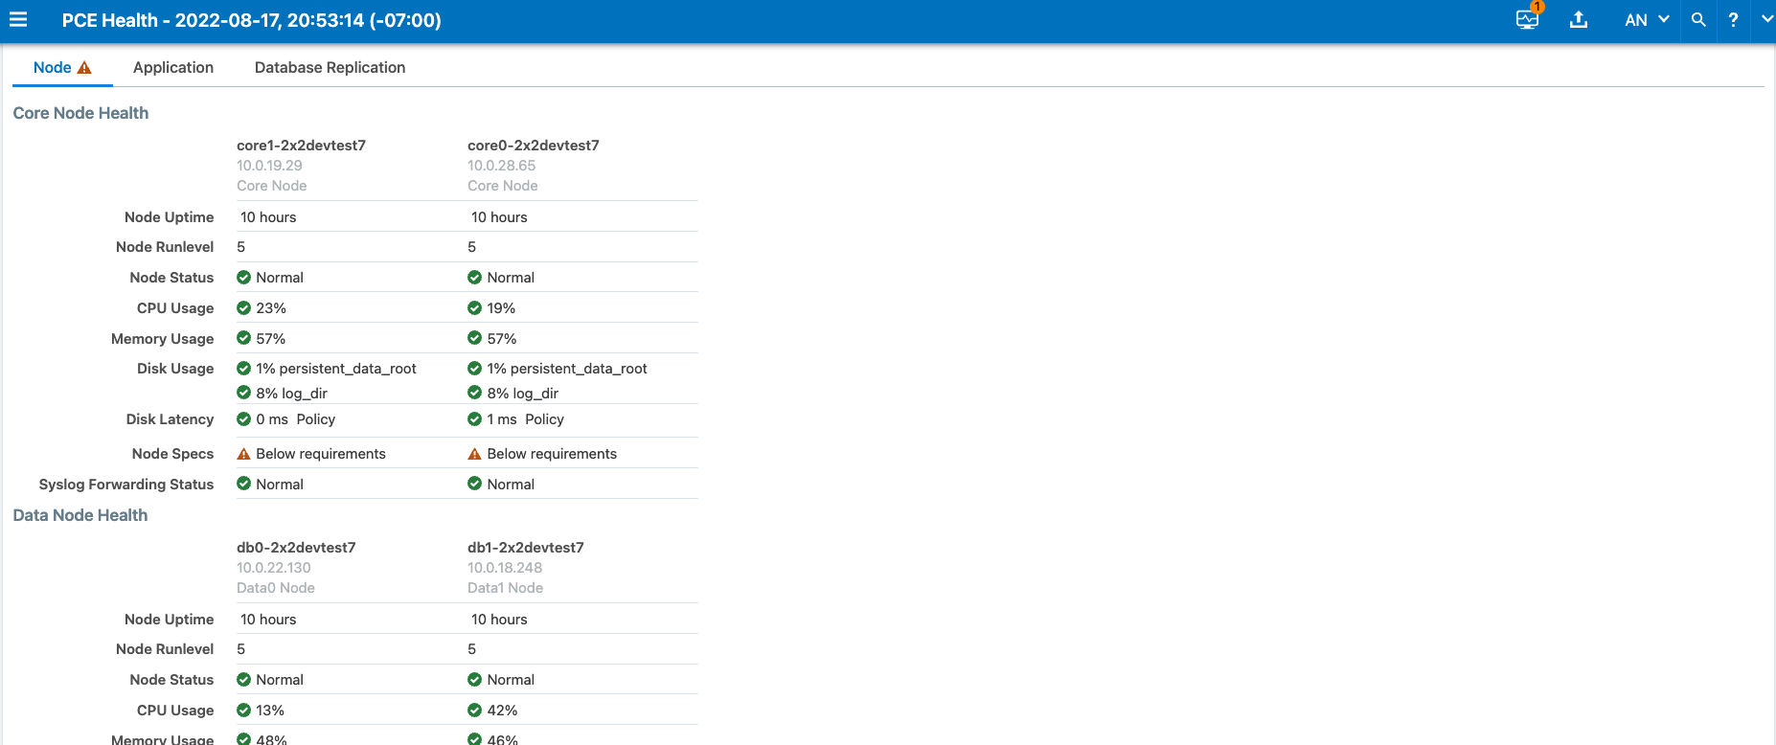Image resolution: width=1776 pixels, height=745 pixels.
Task: Click the Data Node Health heading
Action: pos(80,515)
